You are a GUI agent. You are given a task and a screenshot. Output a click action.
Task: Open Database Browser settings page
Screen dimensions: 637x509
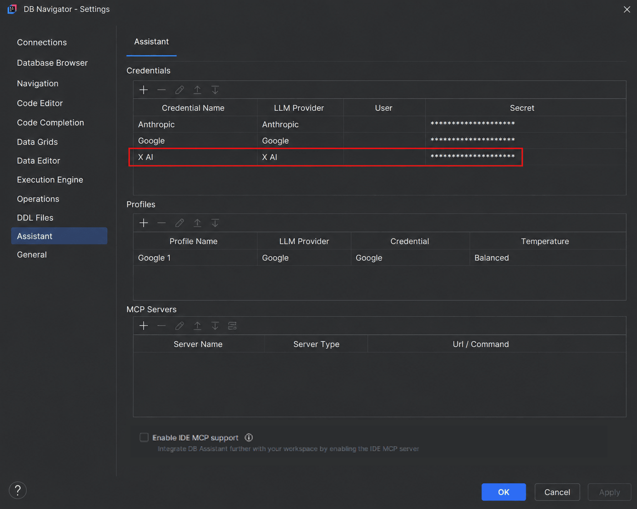(52, 63)
